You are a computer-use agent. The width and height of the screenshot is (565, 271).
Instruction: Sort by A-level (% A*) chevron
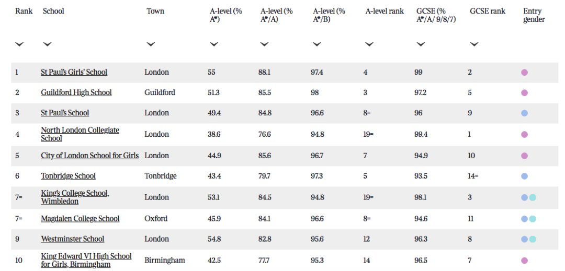coord(214,44)
